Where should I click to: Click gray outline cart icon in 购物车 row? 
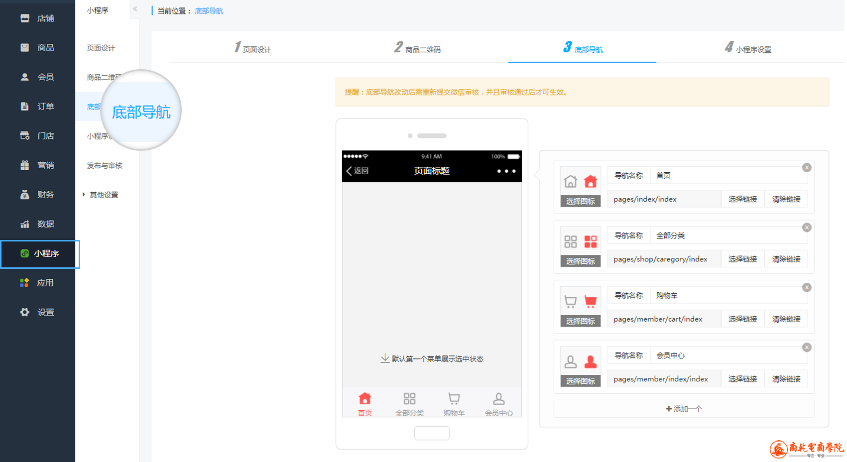click(x=571, y=301)
